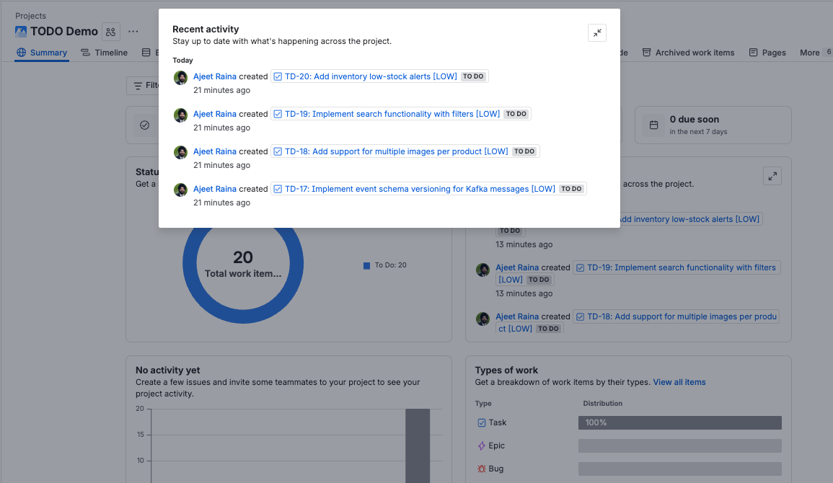The width and height of the screenshot is (833, 483).
Task: Click the Task 100% distribution bar
Action: pos(679,422)
